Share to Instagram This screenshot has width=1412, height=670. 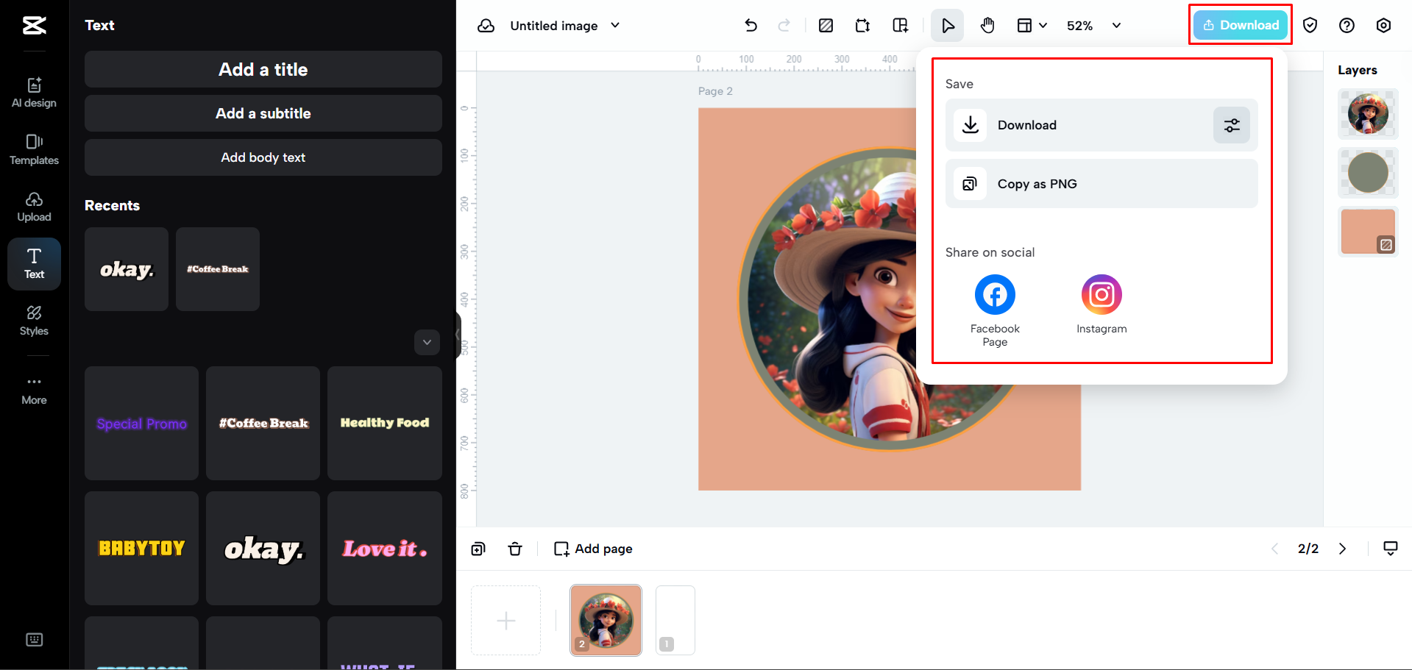pos(1101,304)
